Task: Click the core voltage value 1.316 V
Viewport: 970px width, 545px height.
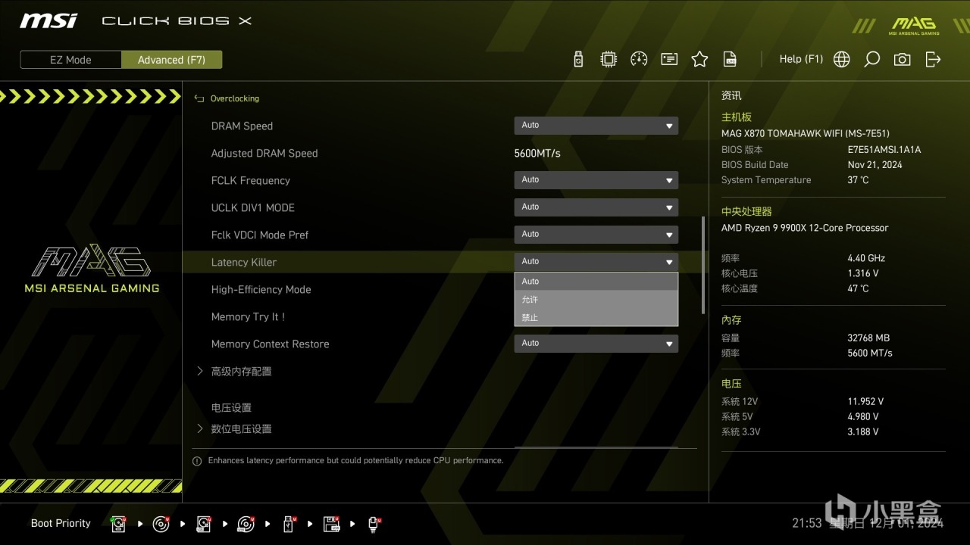Action: tap(863, 273)
